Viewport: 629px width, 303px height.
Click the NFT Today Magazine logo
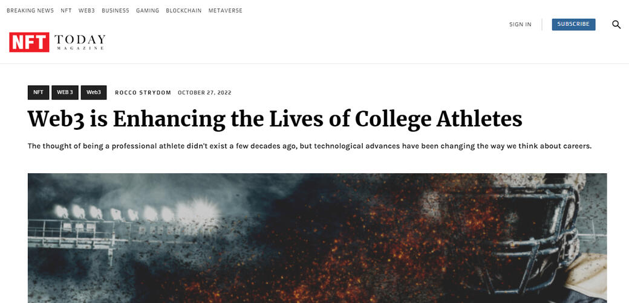pos(57,42)
